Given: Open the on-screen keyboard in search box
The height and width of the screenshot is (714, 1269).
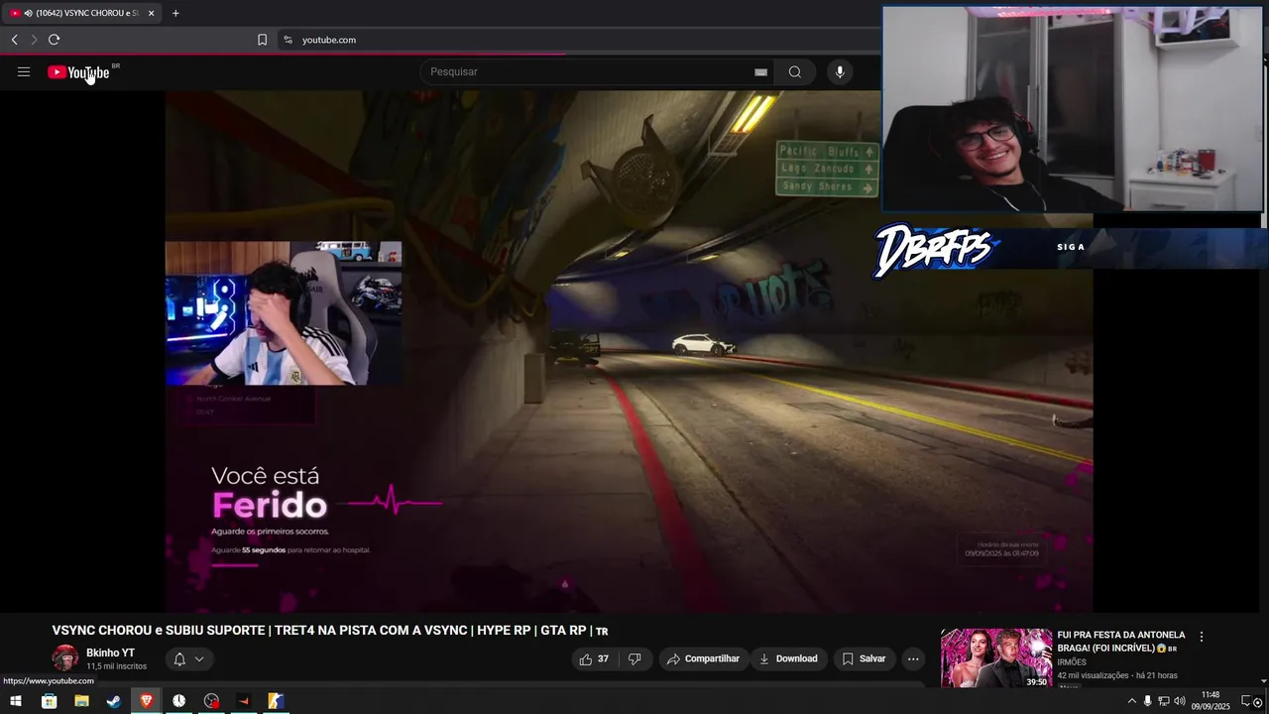Looking at the screenshot, I should coord(760,71).
